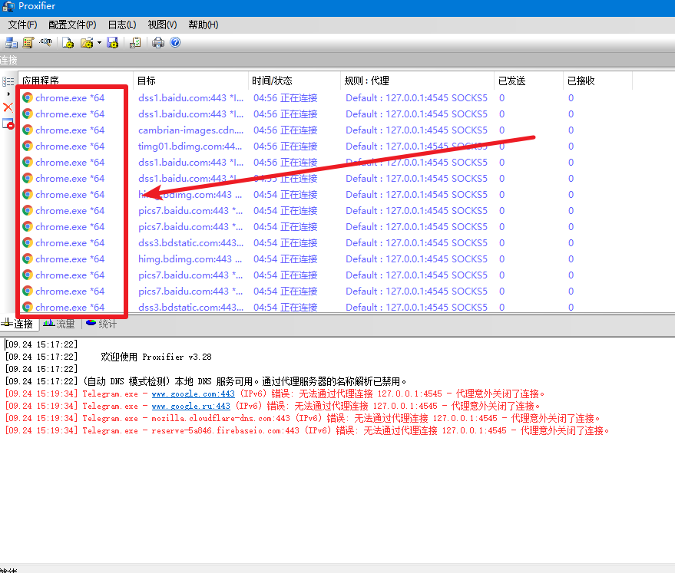Click the list view icon beside connections
675x573 pixels.
coord(8,81)
